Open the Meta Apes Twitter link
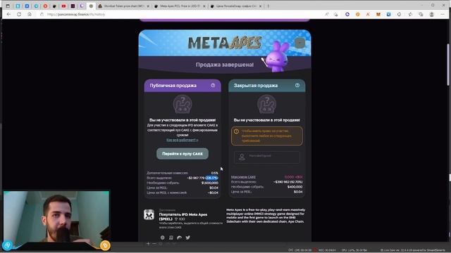451x253 pixels. tap(188, 238)
